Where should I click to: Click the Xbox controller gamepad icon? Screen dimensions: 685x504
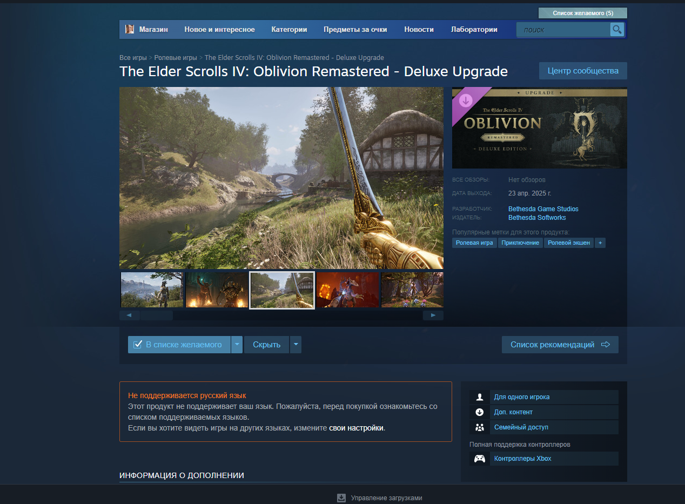click(x=479, y=459)
